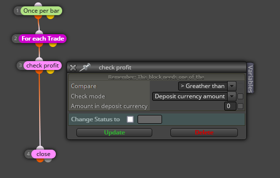Click yellow output connector of For each Trade
Screen dimensions: 280x178
point(53,45)
